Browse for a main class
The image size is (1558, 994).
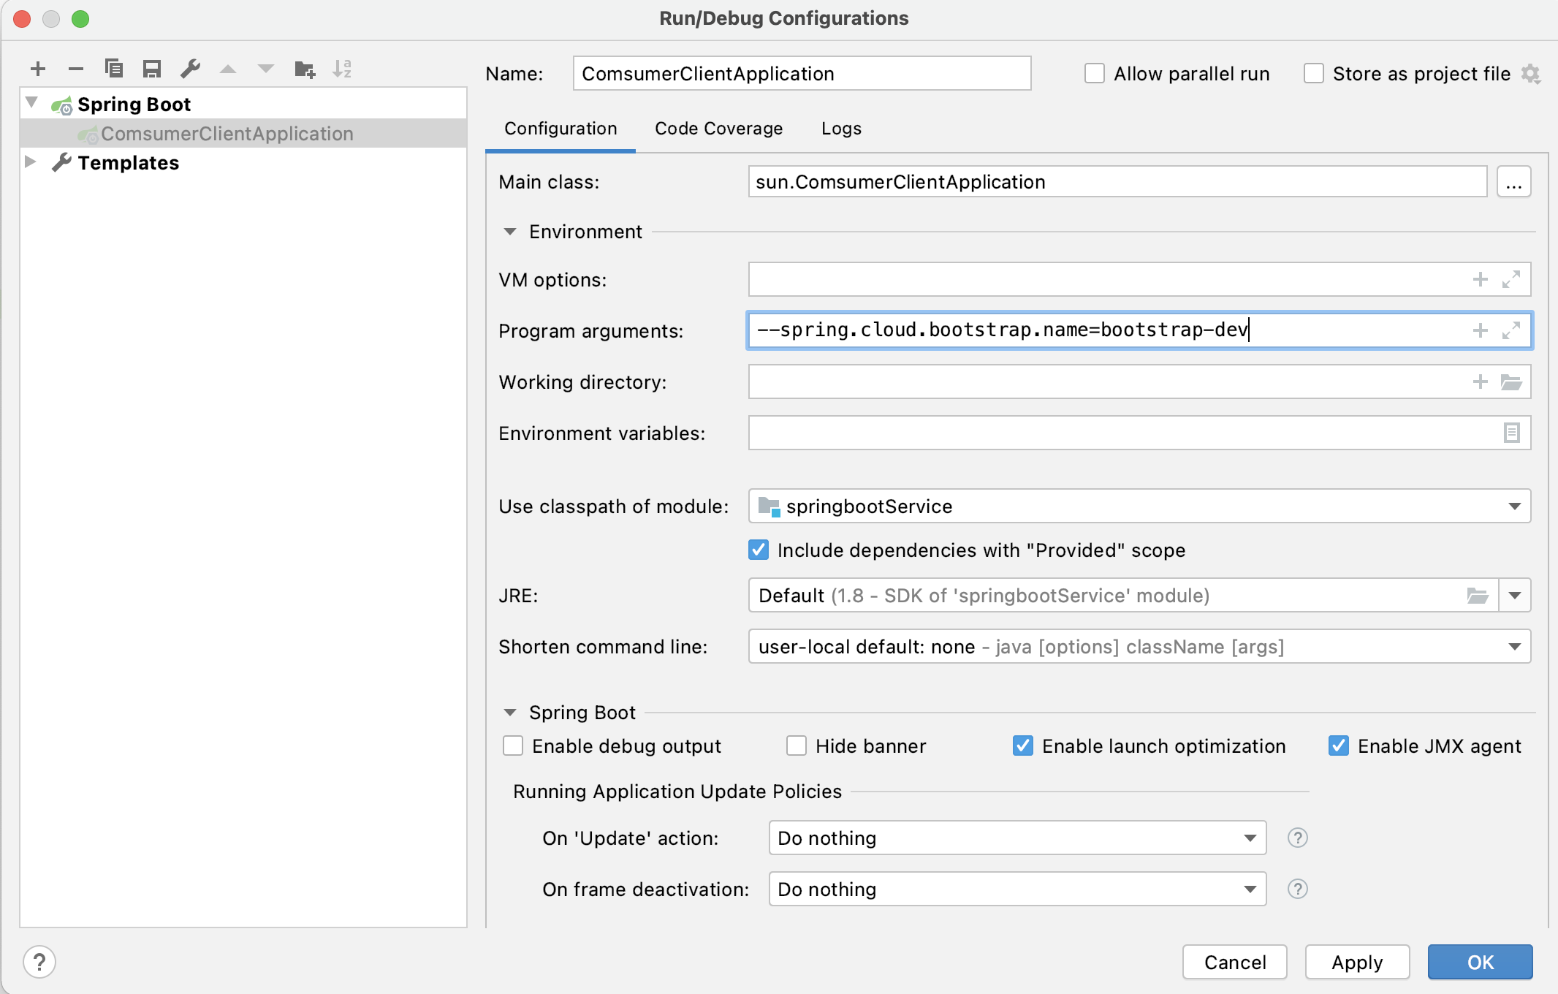(1515, 182)
